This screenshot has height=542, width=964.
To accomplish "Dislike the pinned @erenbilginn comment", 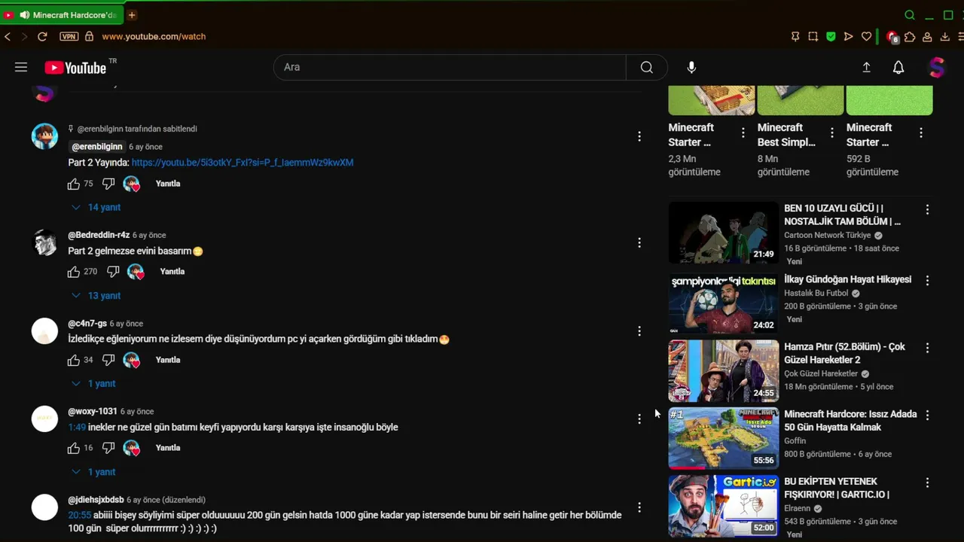I will click(108, 184).
